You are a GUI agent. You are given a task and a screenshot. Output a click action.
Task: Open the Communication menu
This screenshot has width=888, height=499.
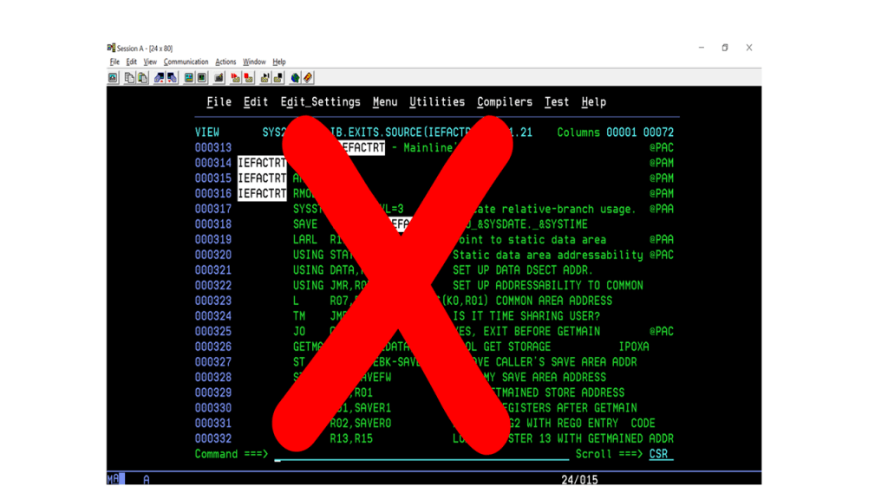pyautogui.click(x=186, y=62)
